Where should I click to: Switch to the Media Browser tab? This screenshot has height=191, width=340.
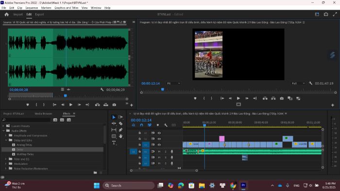point(43,114)
